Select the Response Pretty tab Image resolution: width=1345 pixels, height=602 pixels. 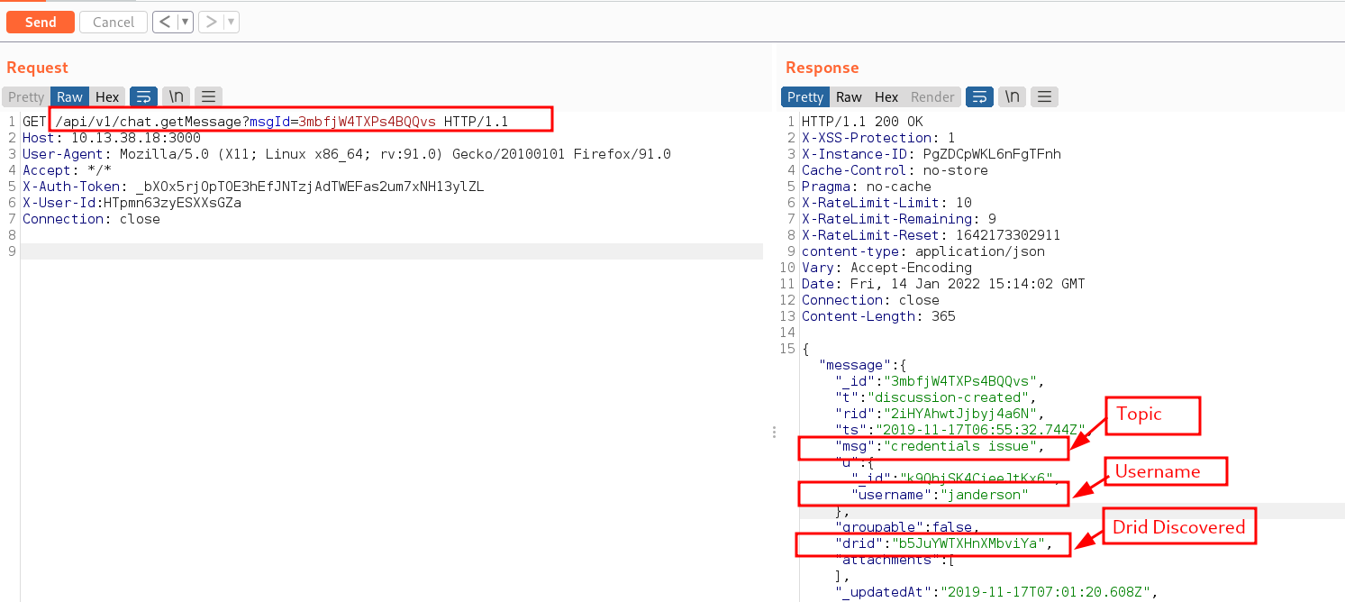coord(805,96)
